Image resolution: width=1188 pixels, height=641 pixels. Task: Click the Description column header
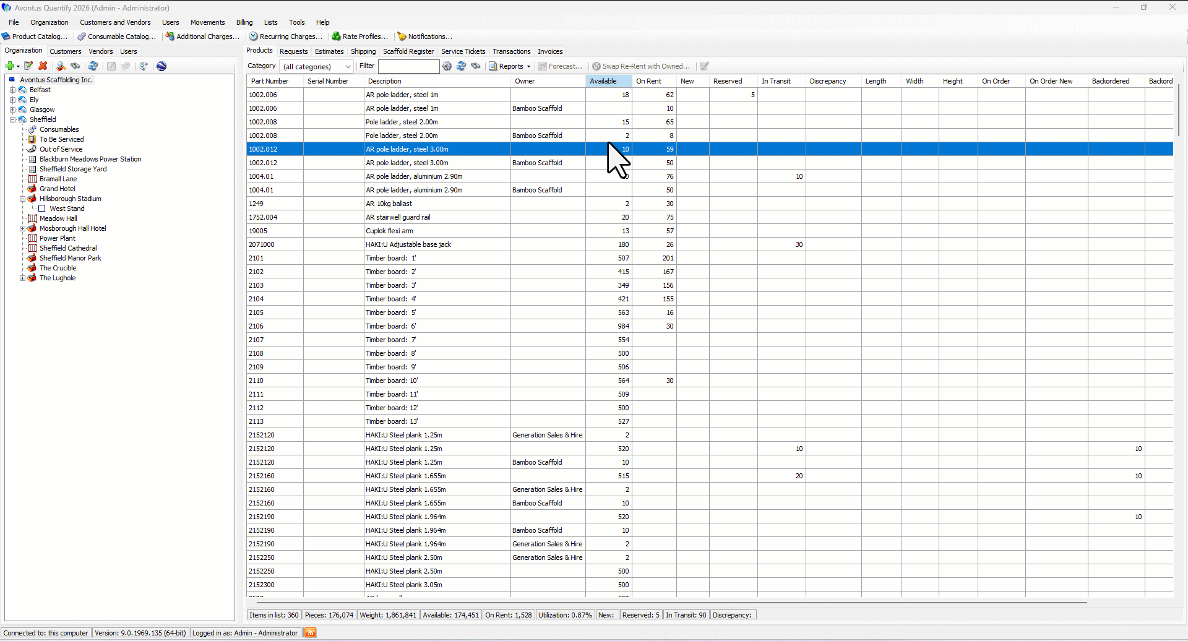(x=437, y=81)
